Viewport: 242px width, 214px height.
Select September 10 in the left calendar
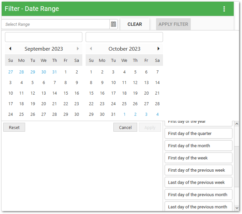click(x=11, y=93)
